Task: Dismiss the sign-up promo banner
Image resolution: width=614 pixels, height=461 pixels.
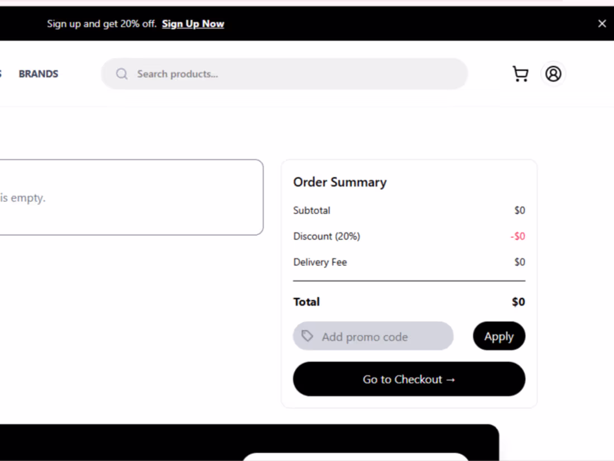Action: pyautogui.click(x=602, y=23)
